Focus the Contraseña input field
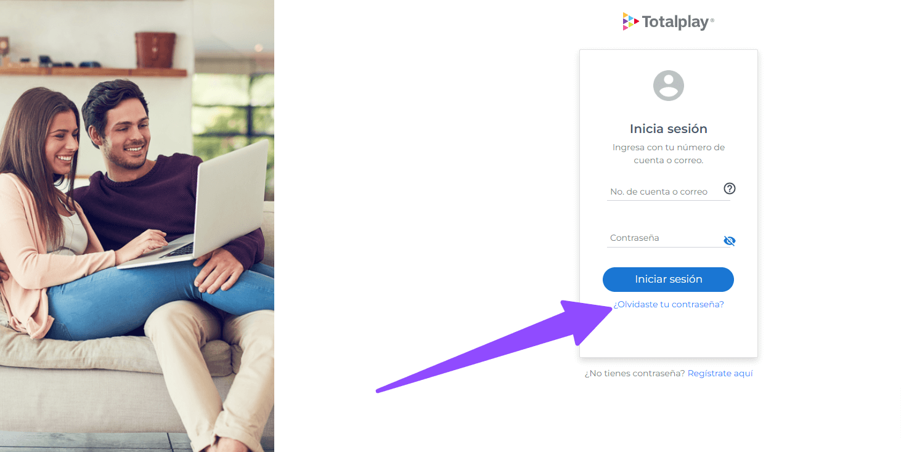Screen dimensions: 901x452 [x=664, y=238]
